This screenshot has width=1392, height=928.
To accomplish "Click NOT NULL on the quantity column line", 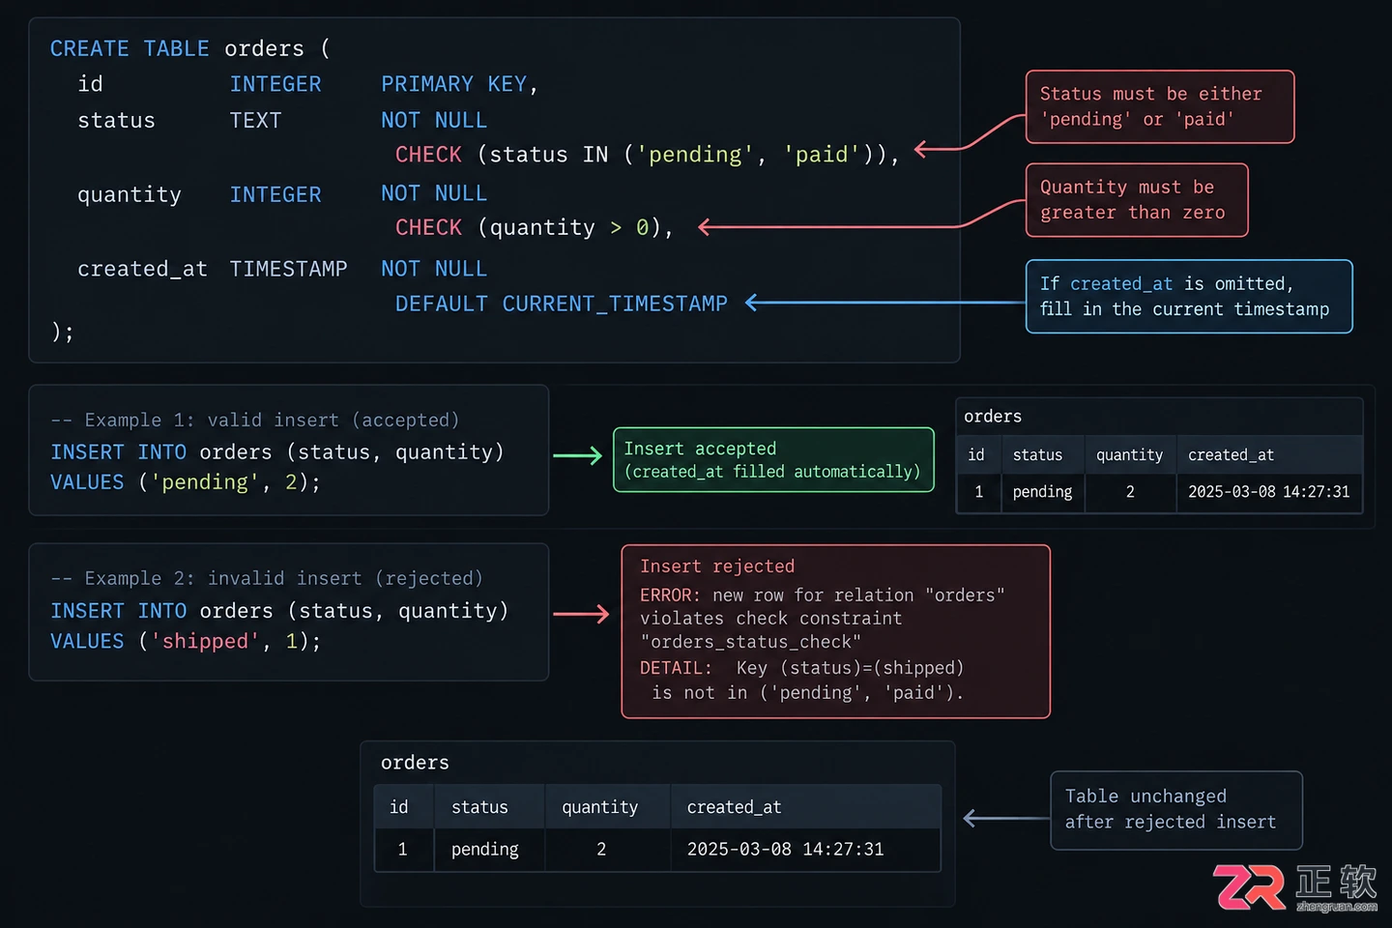I will pos(434,193).
